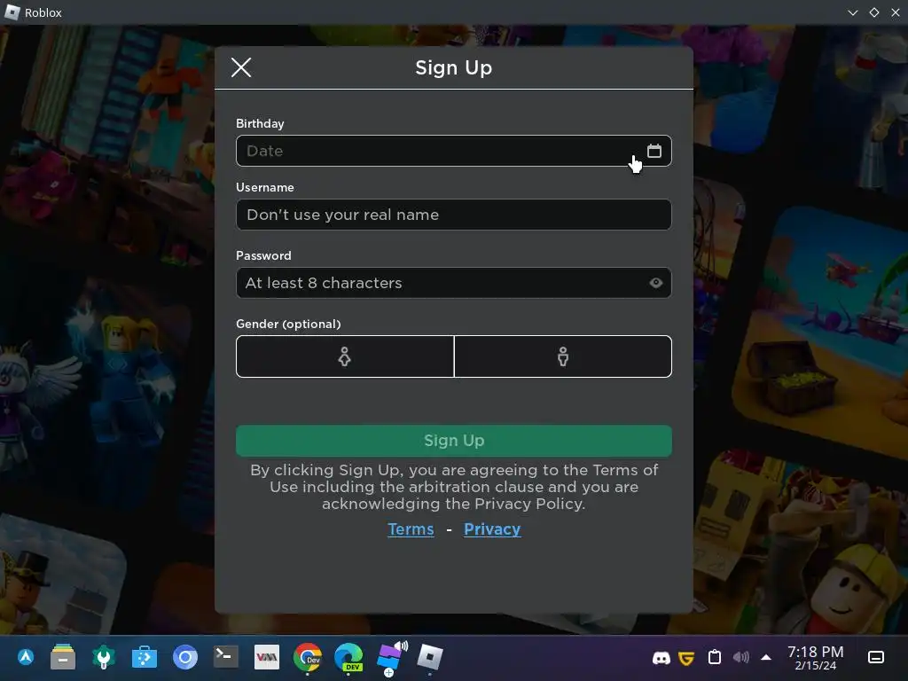Open the VMware taskbar icon
908x681 pixels.
pos(267,657)
